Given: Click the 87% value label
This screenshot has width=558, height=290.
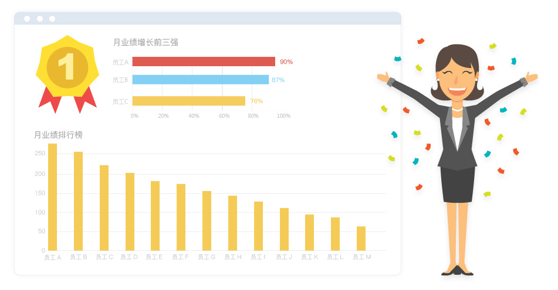Looking at the screenshot, I should 278,80.
